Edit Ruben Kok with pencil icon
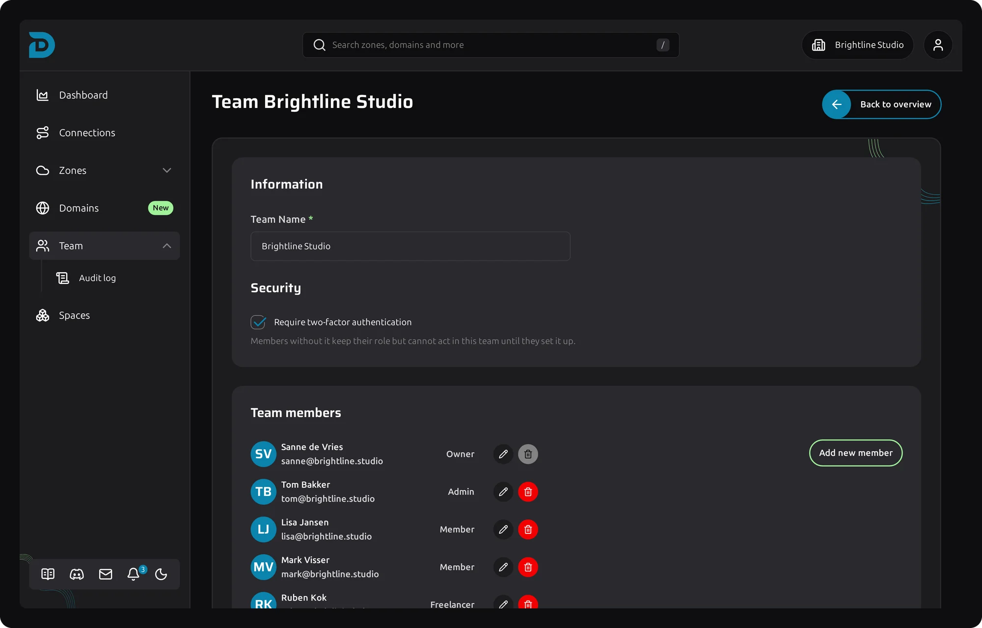The image size is (982, 628). (x=503, y=602)
